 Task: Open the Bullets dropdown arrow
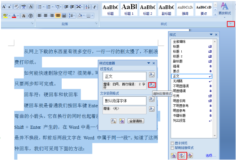44,7
